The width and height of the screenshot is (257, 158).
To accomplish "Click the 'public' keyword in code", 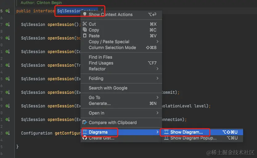I will coord(23,11).
